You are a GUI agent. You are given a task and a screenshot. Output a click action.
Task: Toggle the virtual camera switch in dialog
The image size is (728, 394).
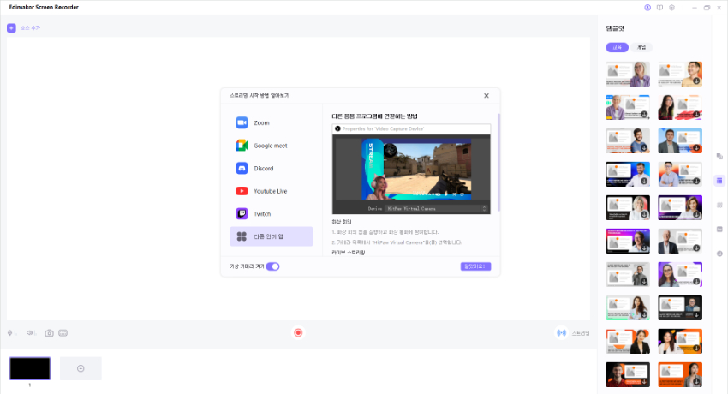point(272,266)
